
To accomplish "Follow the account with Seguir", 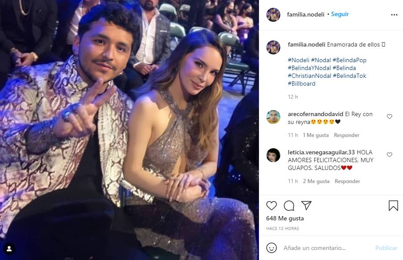I will click(x=340, y=14).
